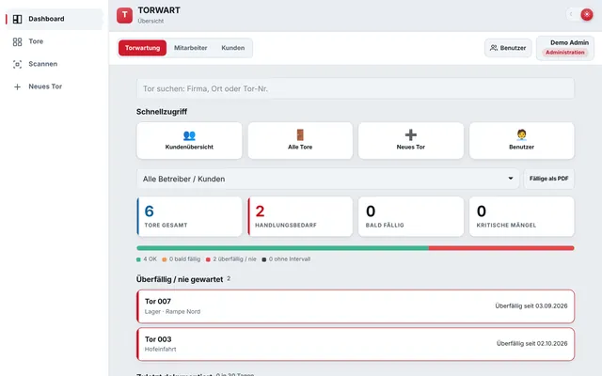
Task: Click the person icon in Benutzer quick-access card
Action: click(521, 134)
